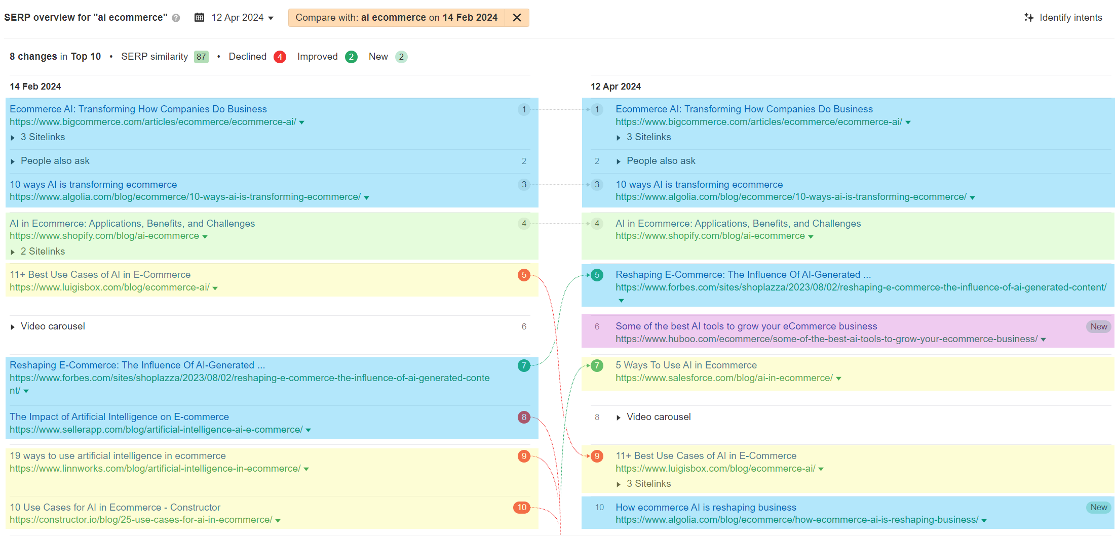Click green position 7 badge for salesforce result
The height and width of the screenshot is (542, 1115).
pos(597,365)
